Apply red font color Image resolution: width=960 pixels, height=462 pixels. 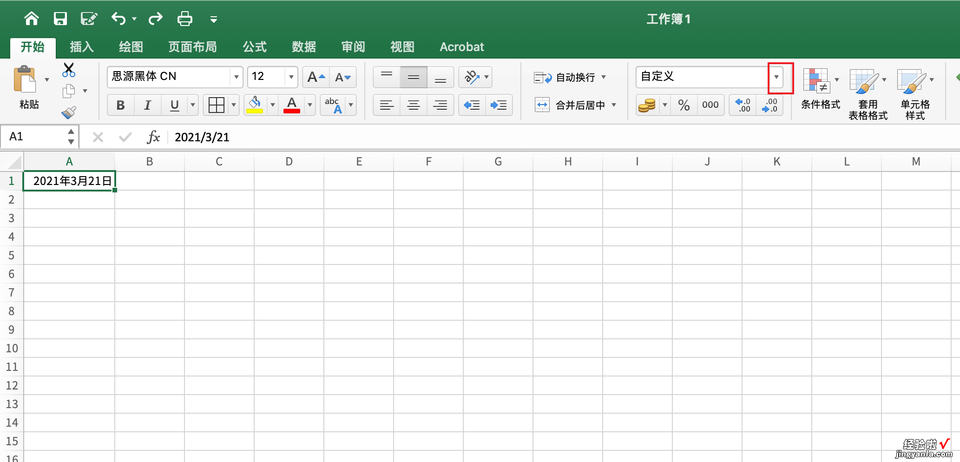292,105
